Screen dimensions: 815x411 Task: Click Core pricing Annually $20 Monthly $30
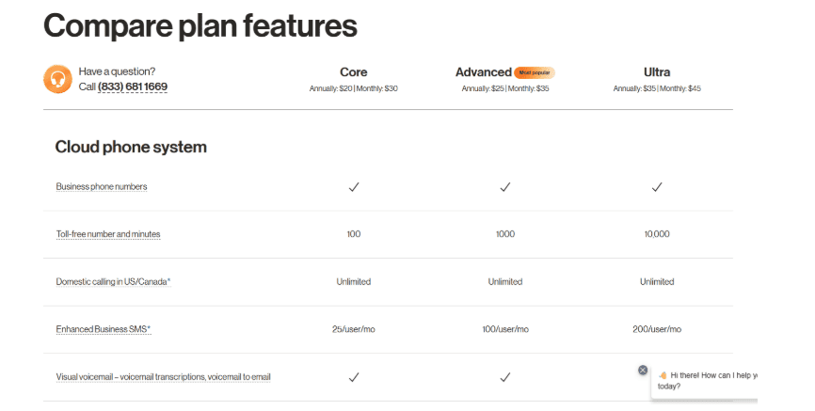click(354, 88)
